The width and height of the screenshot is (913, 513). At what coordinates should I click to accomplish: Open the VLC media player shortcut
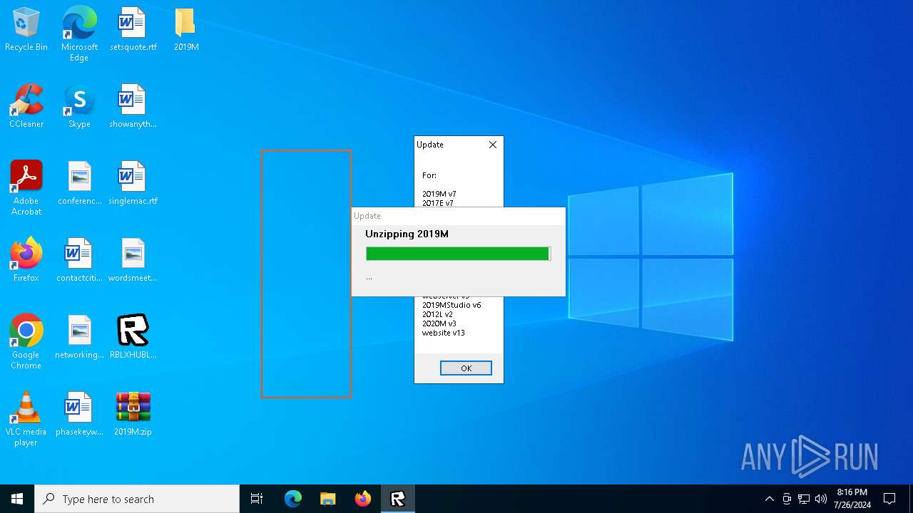(26, 419)
